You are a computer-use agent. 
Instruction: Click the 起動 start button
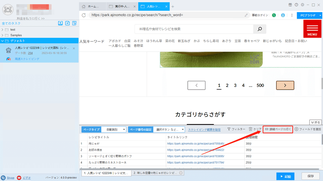[x=285, y=177]
